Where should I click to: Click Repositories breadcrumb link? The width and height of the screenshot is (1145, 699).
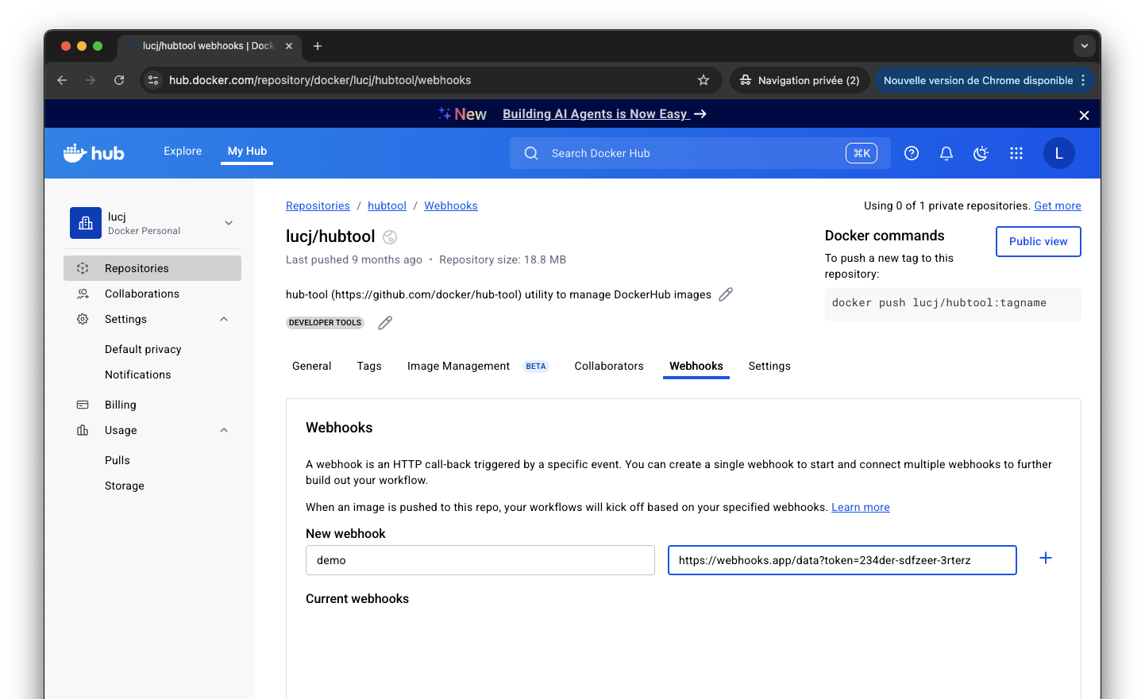pos(318,205)
